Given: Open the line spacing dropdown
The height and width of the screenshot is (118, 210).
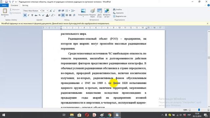Looking at the screenshot, I should (73, 11).
